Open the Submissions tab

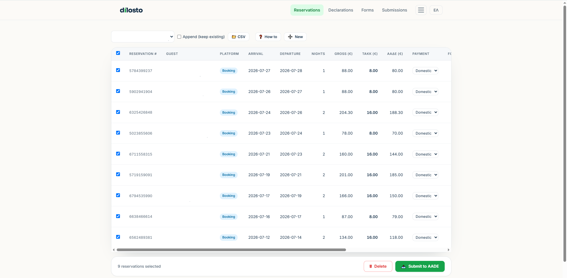(394, 10)
